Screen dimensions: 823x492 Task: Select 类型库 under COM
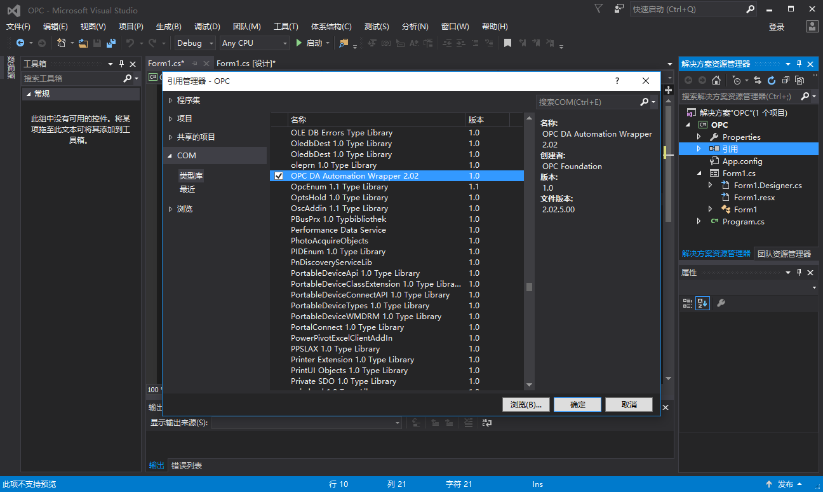point(191,176)
